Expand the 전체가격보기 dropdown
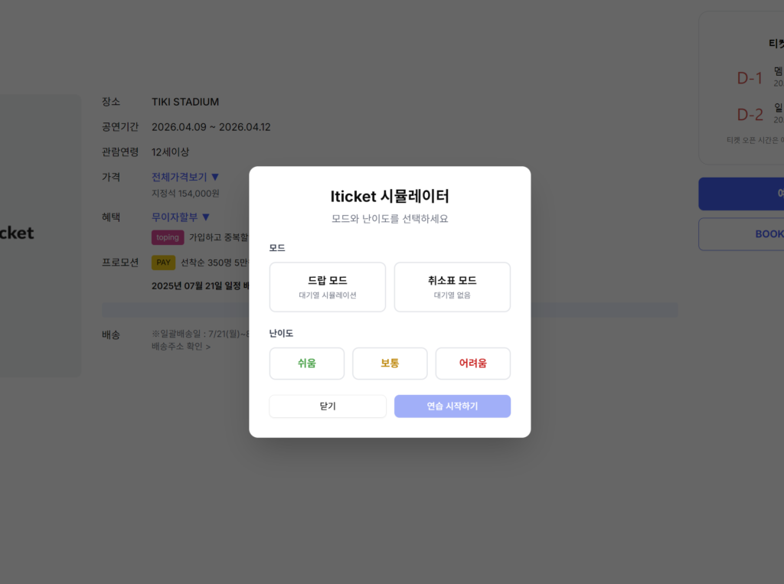Viewport: 784px width, 584px height. pyautogui.click(x=185, y=177)
